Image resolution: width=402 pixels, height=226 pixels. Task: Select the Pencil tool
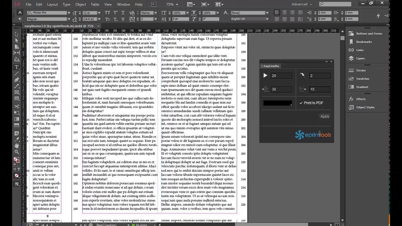(x=17, y=86)
